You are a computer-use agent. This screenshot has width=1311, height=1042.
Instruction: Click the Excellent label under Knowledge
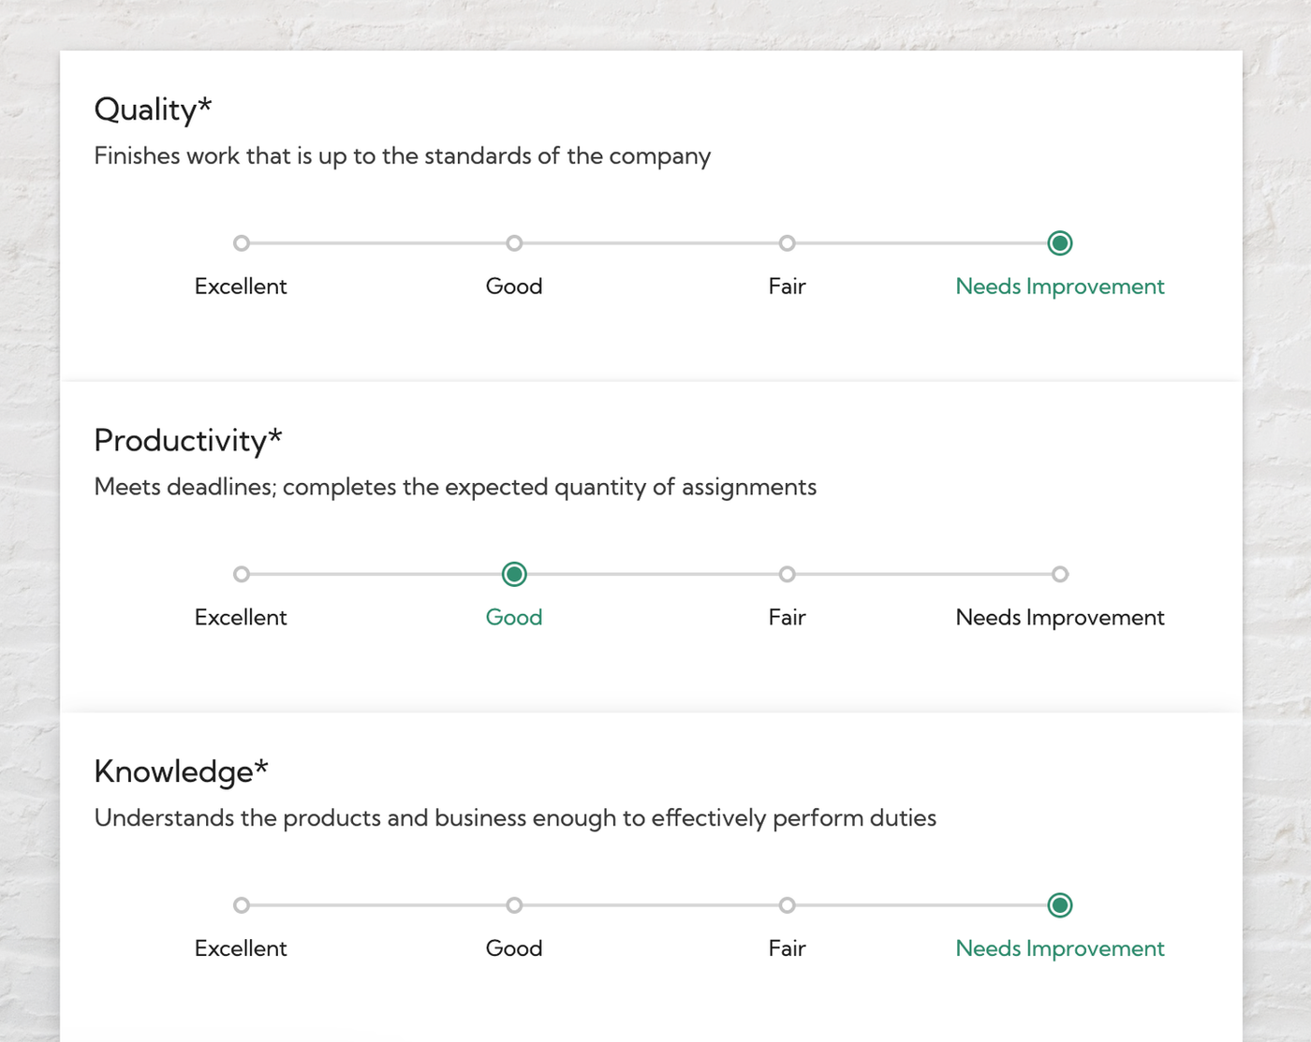tap(241, 948)
